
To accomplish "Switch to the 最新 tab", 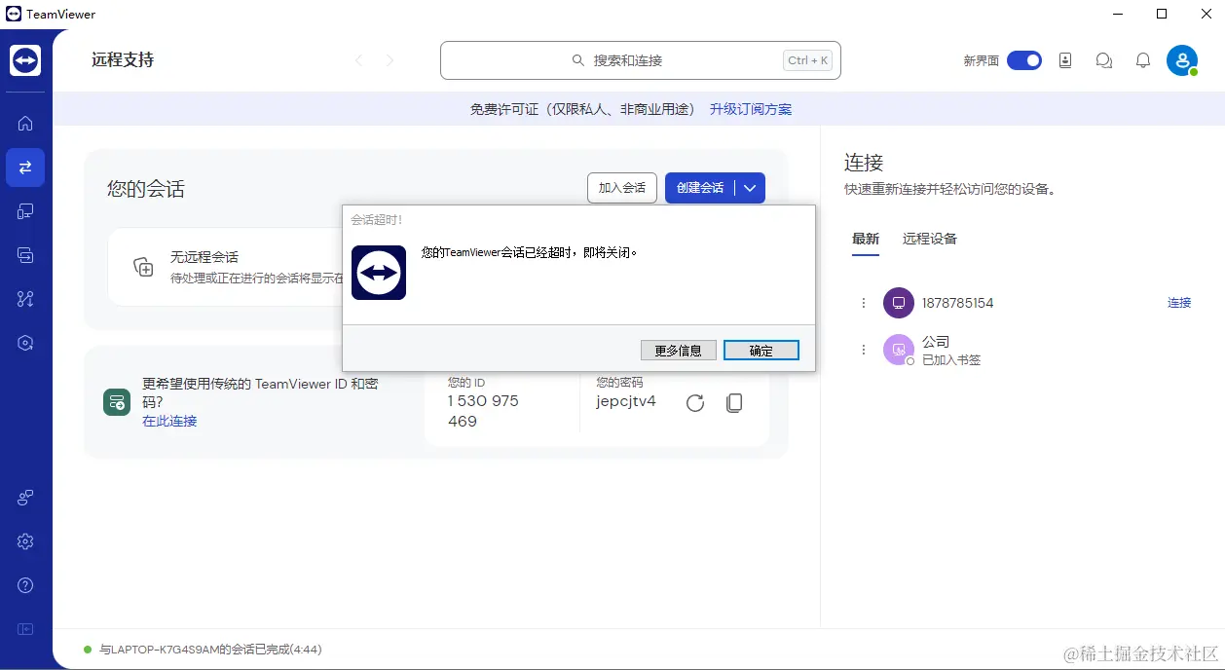I will pyautogui.click(x=866, y=239).
